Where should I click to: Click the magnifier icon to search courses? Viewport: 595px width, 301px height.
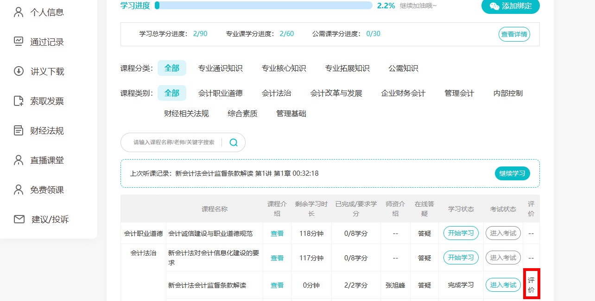pyautogui.click(x=234, y=142)
